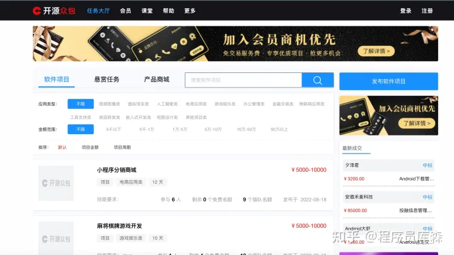
Task: Sort projects by 项目金额
Action: coord(90,147)
